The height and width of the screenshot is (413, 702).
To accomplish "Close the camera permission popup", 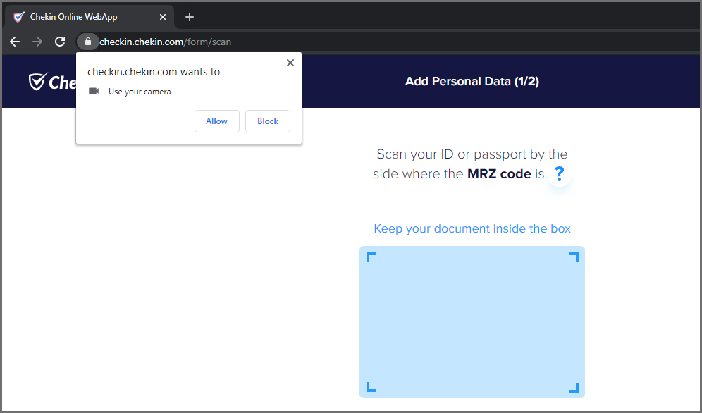I will [290, 63].
